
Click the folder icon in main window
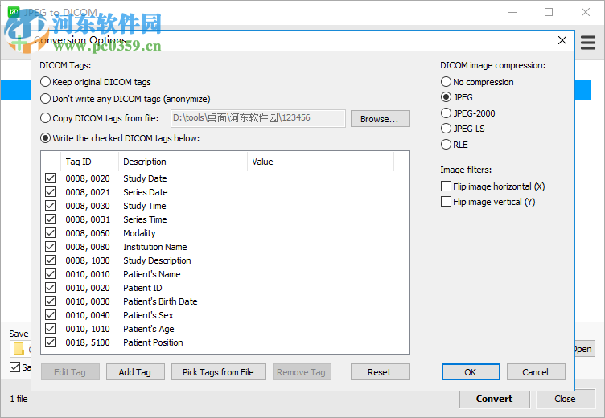click(19, 349)
